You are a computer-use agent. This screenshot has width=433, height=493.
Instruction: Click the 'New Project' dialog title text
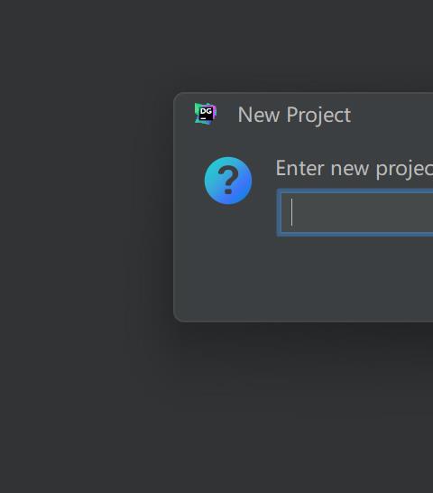click(x=294, y=115)
